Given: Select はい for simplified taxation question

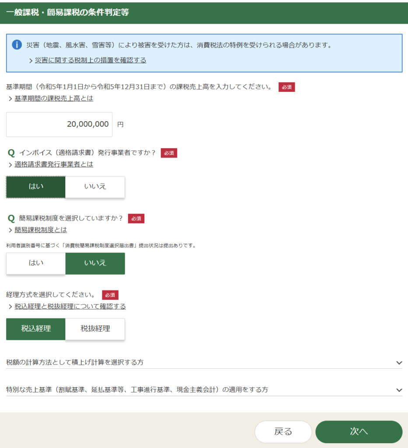Looking at the screenshot, I should tap(36, 263).
